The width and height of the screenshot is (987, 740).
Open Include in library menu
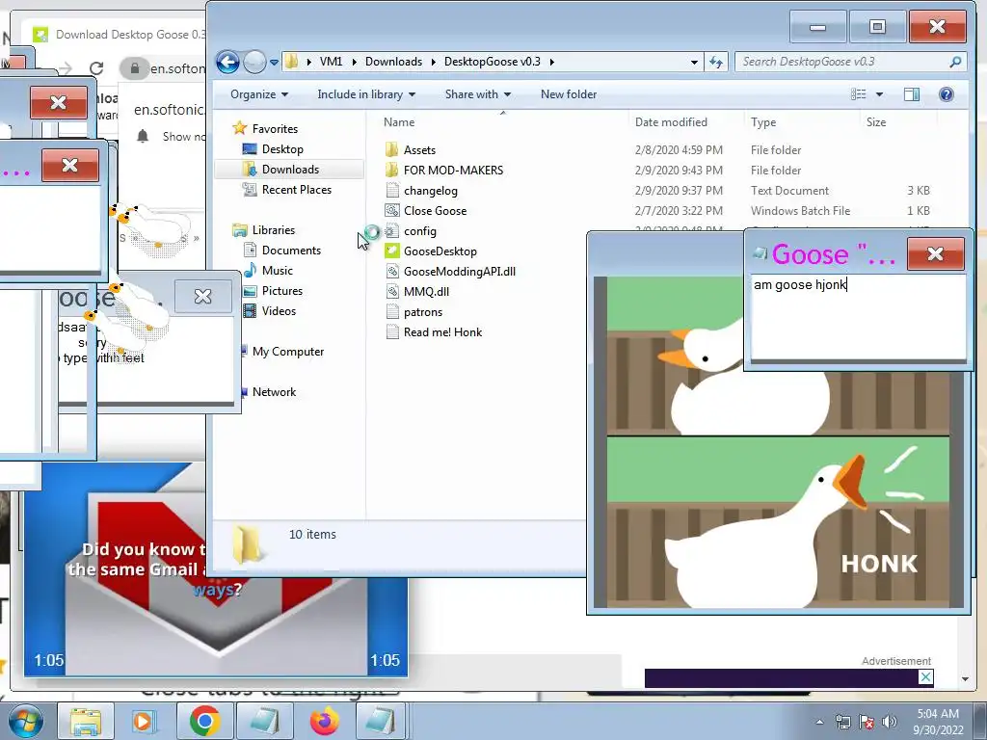[366, 94]
